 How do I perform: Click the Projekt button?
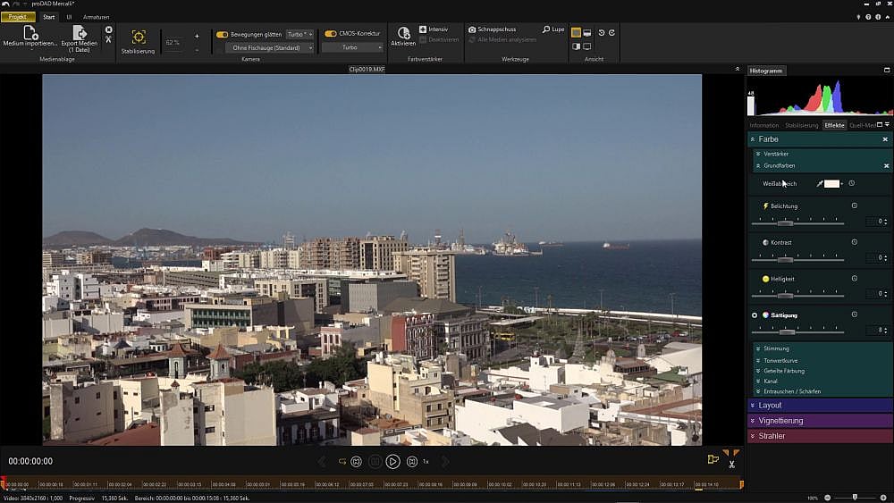18,17
